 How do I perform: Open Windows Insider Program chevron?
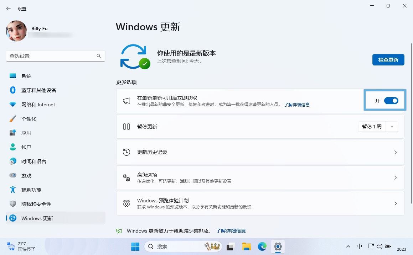(x=395, y=203)
